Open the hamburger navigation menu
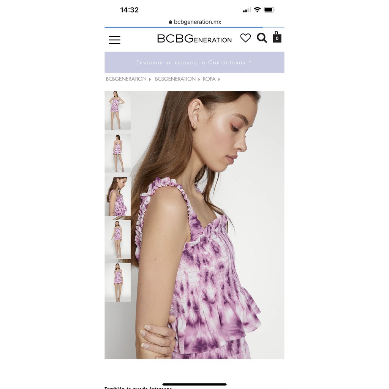The height and width of the screenshot is (389, 389). coord(114,40)
